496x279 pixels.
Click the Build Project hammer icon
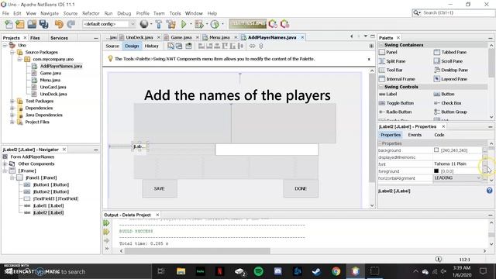159,24
